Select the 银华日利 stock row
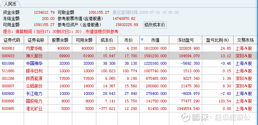The width and height of the screenshot is (258, 125). 129,71
